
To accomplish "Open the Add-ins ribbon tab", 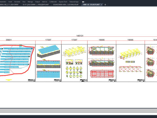I will pos(44,2).
